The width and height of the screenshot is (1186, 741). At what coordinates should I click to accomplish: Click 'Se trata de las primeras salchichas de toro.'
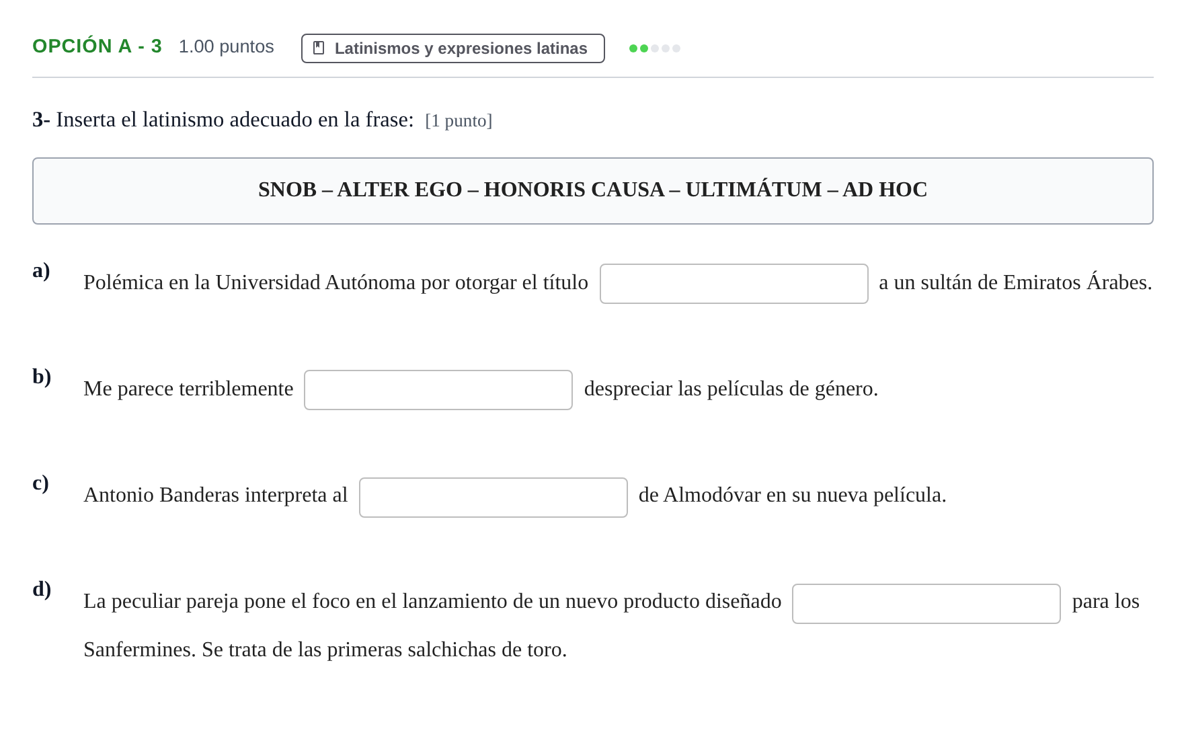click(x=385, y=650)
